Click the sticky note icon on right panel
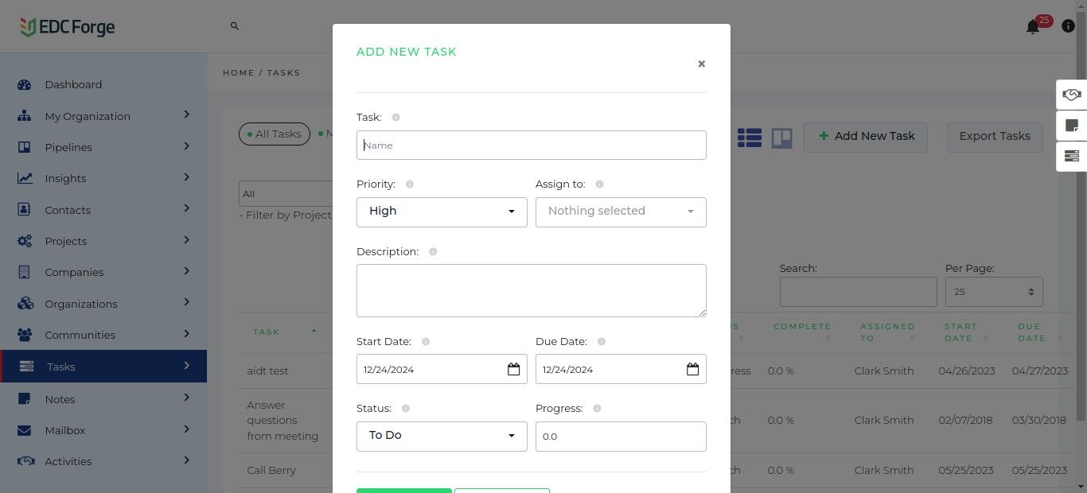 (1071, 125)
